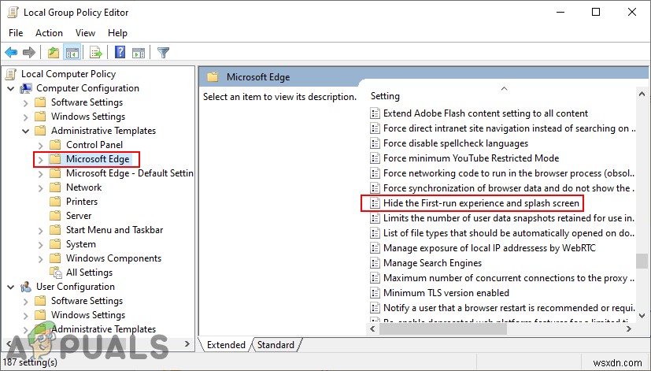Select Force minimum YouTube Restricted Mode setting
The width and height of the screenshot is (651, 371).
(x=471, y=158)
